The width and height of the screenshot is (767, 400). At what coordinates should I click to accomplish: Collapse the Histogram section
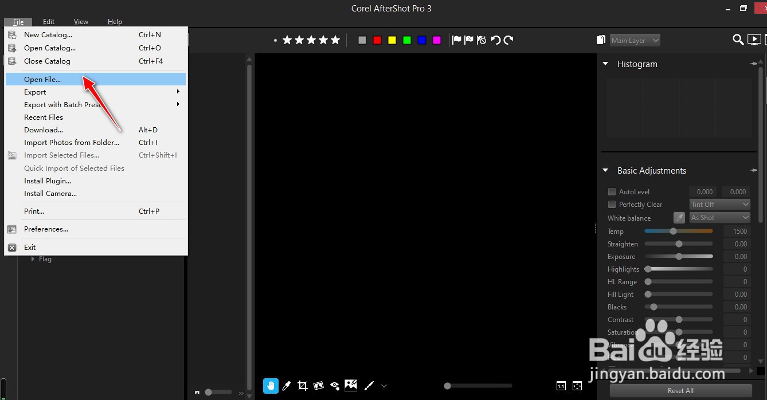coord(605,64)
